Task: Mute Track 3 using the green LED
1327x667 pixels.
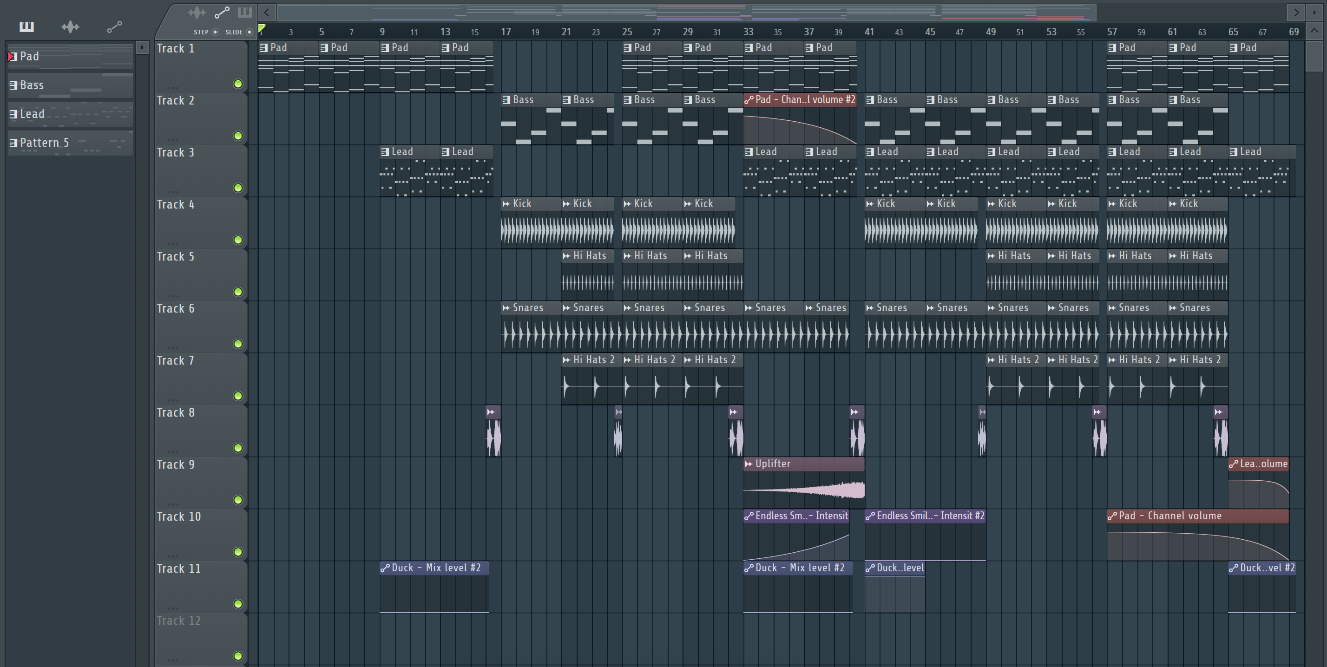Action: coord(238,188)
